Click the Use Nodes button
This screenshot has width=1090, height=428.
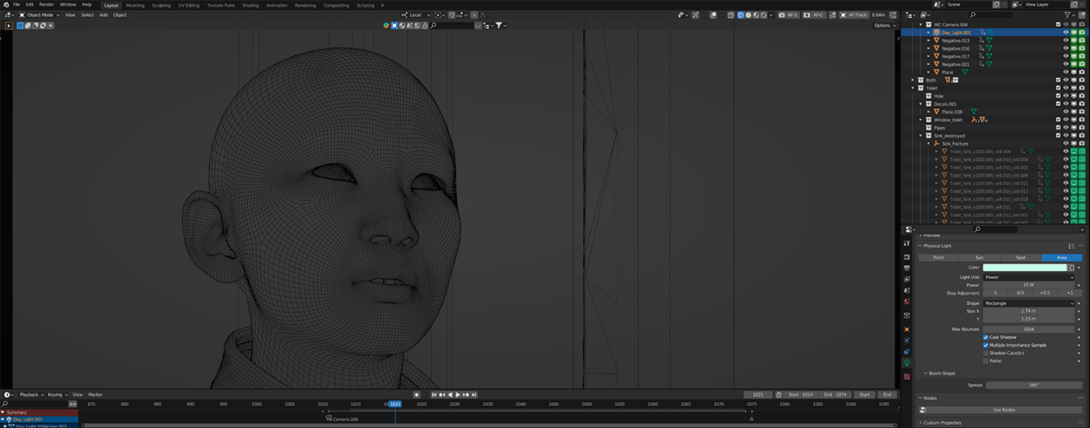click(x=1004, y=410)
